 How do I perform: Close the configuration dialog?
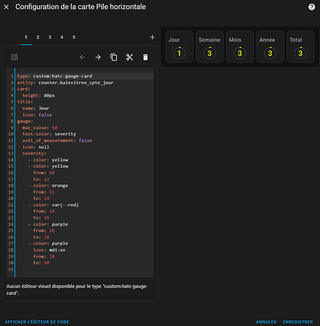7,7
